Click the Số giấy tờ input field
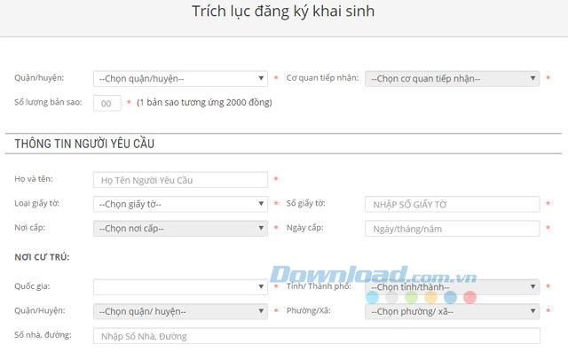 click(x=452, y=204)
